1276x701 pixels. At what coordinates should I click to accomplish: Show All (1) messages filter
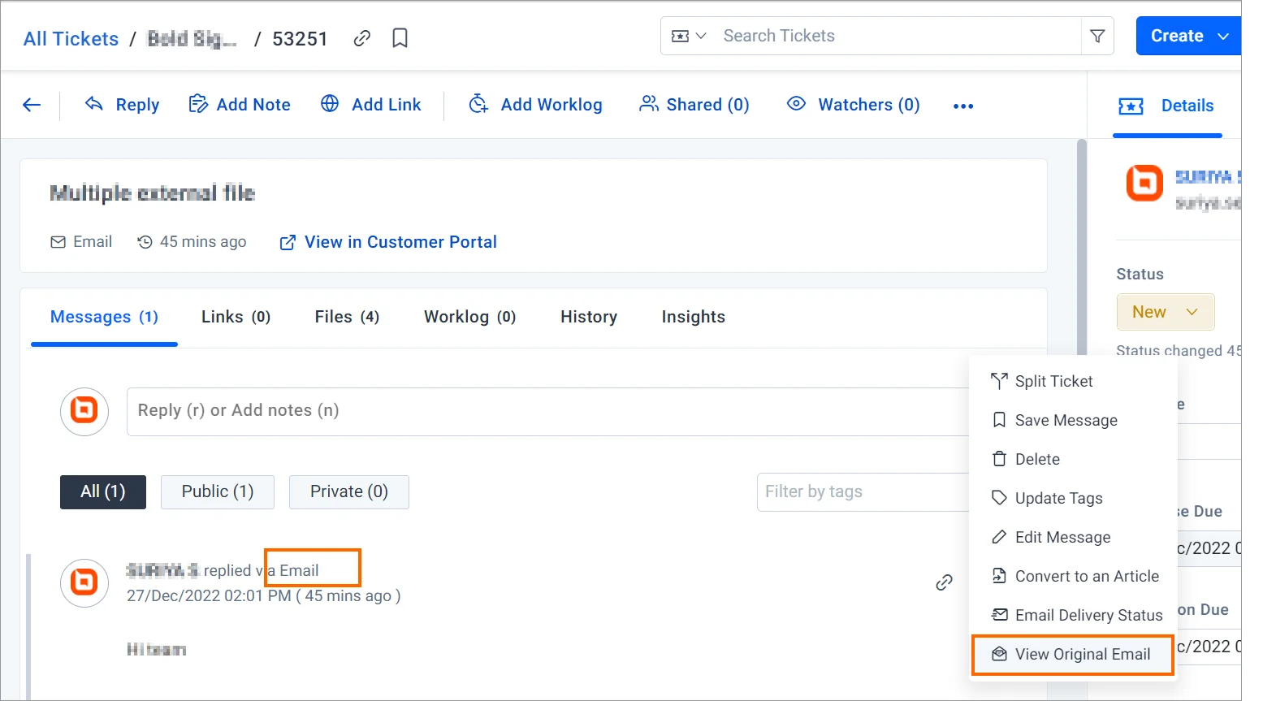click(x=103, y=492)
